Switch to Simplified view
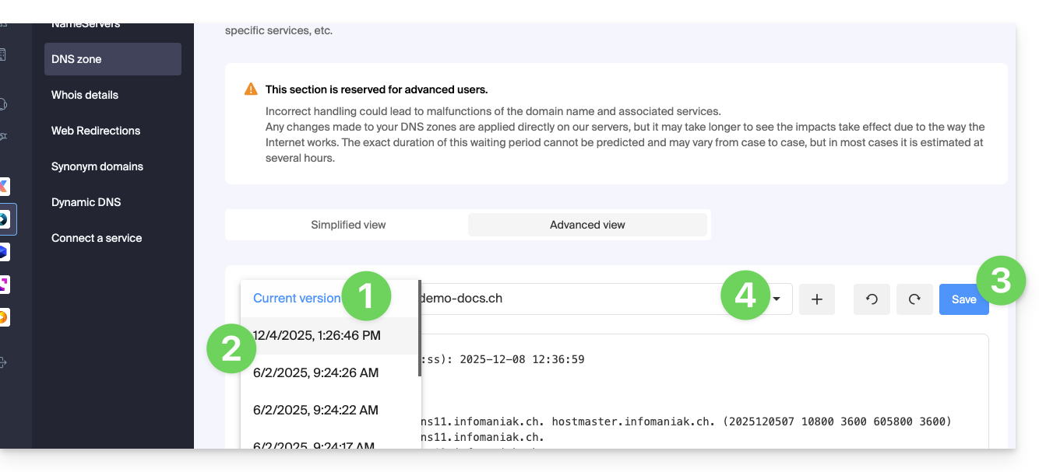The width and height of the screenshot is (1039, 472). [x=348, y=225]
